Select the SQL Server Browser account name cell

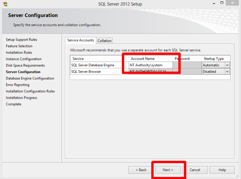point(150,71)
